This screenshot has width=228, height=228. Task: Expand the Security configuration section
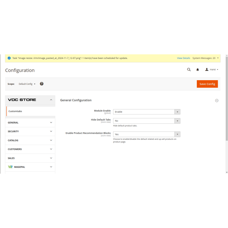tap(30, 131)
